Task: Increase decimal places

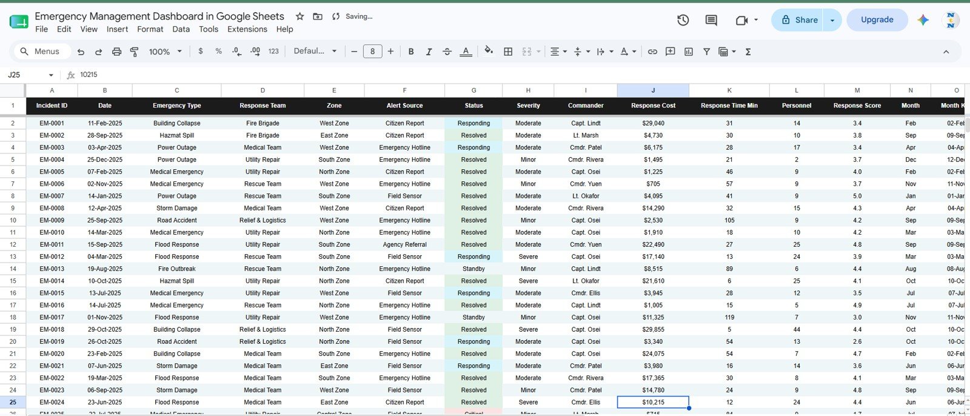Action: (255, 52)
